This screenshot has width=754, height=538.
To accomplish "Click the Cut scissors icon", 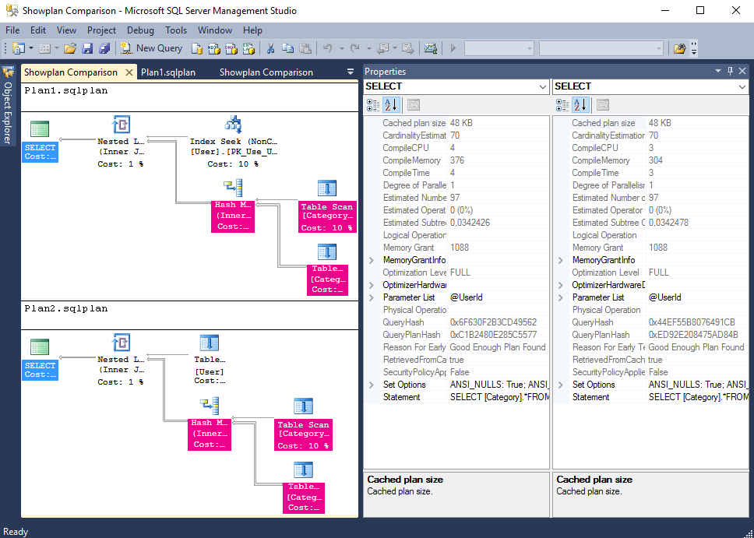I will [270, 48].
